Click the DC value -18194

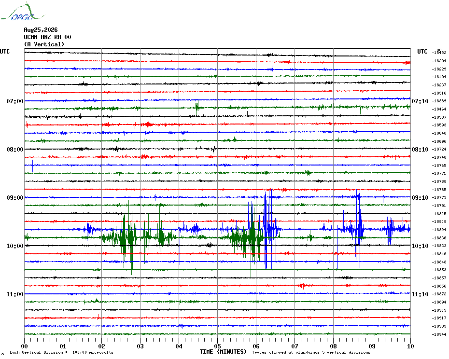439,77
